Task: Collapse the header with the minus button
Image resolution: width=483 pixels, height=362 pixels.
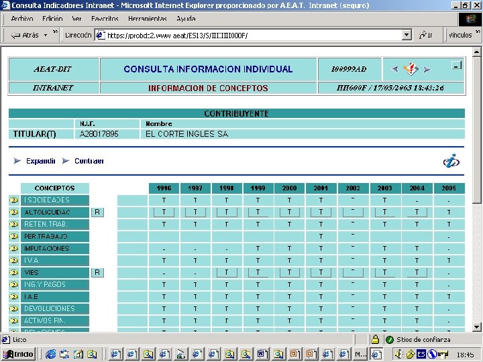Action: tap(457, 65)
